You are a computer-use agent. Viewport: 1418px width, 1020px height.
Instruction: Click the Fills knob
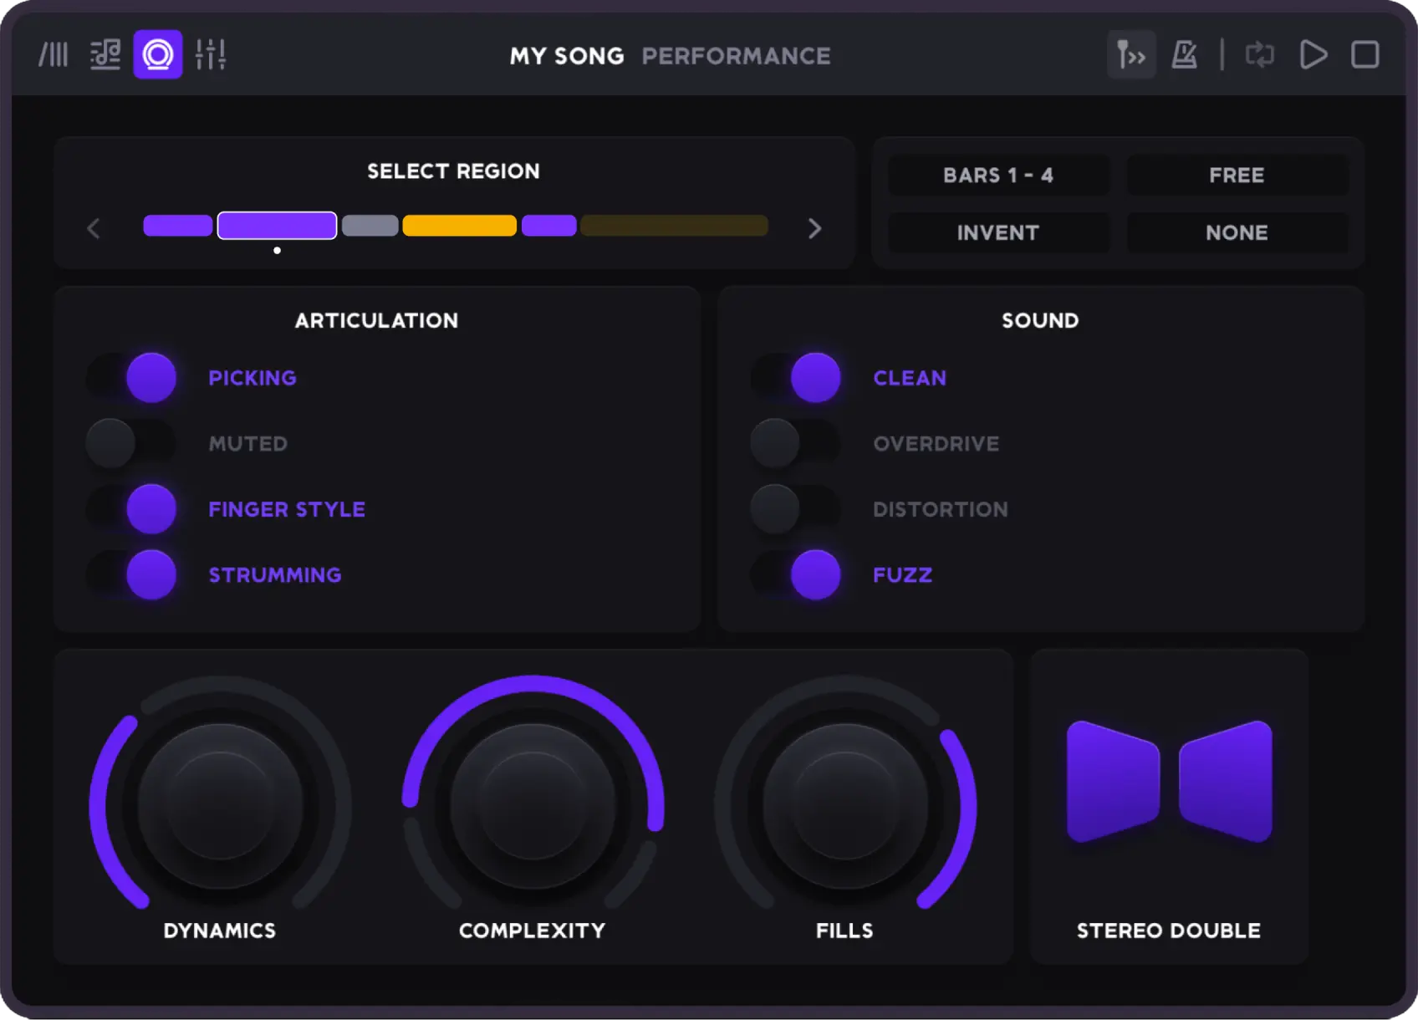click(845, 806)
